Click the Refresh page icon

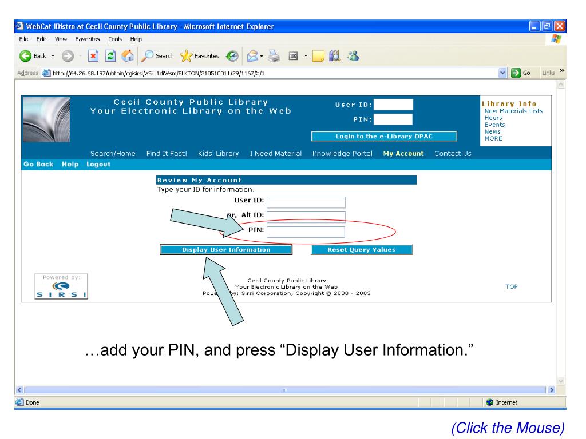110,56
